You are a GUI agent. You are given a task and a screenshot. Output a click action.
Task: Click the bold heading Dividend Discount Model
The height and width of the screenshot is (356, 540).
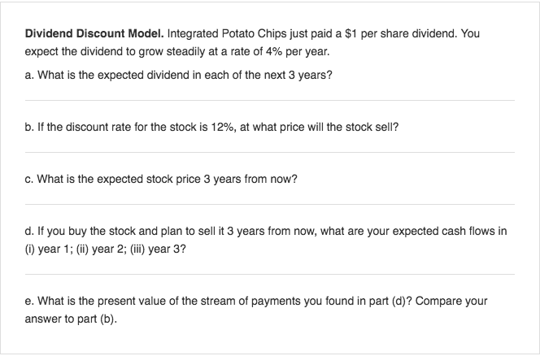[x=94, y=34]
